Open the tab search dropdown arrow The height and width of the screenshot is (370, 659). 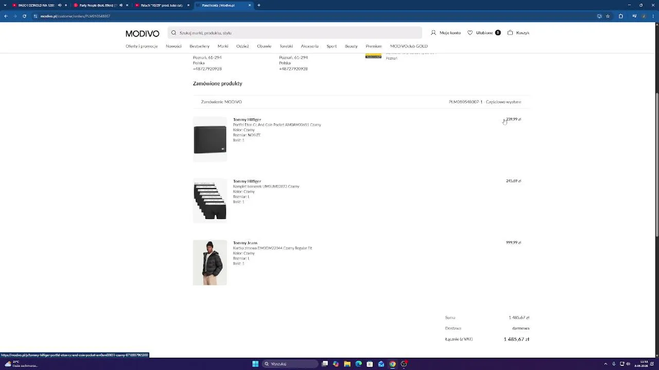pos(6,5)
